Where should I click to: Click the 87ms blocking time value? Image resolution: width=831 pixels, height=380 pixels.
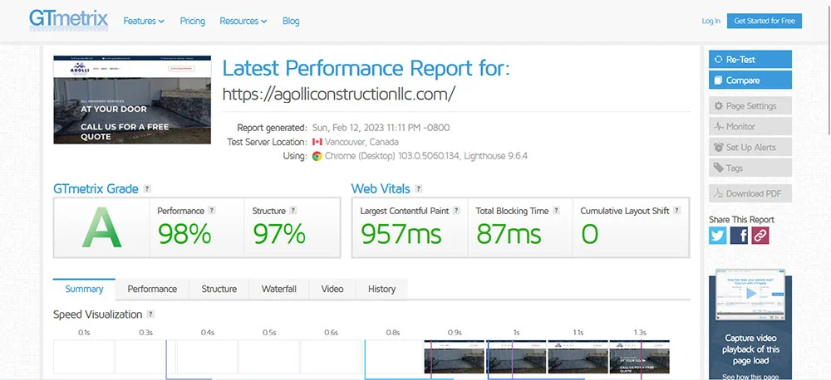pyautogui.click(x=509, y=234)
